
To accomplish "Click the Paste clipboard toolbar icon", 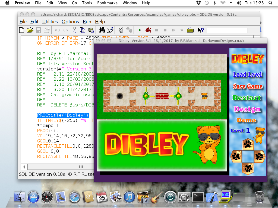I will point(91,30).
